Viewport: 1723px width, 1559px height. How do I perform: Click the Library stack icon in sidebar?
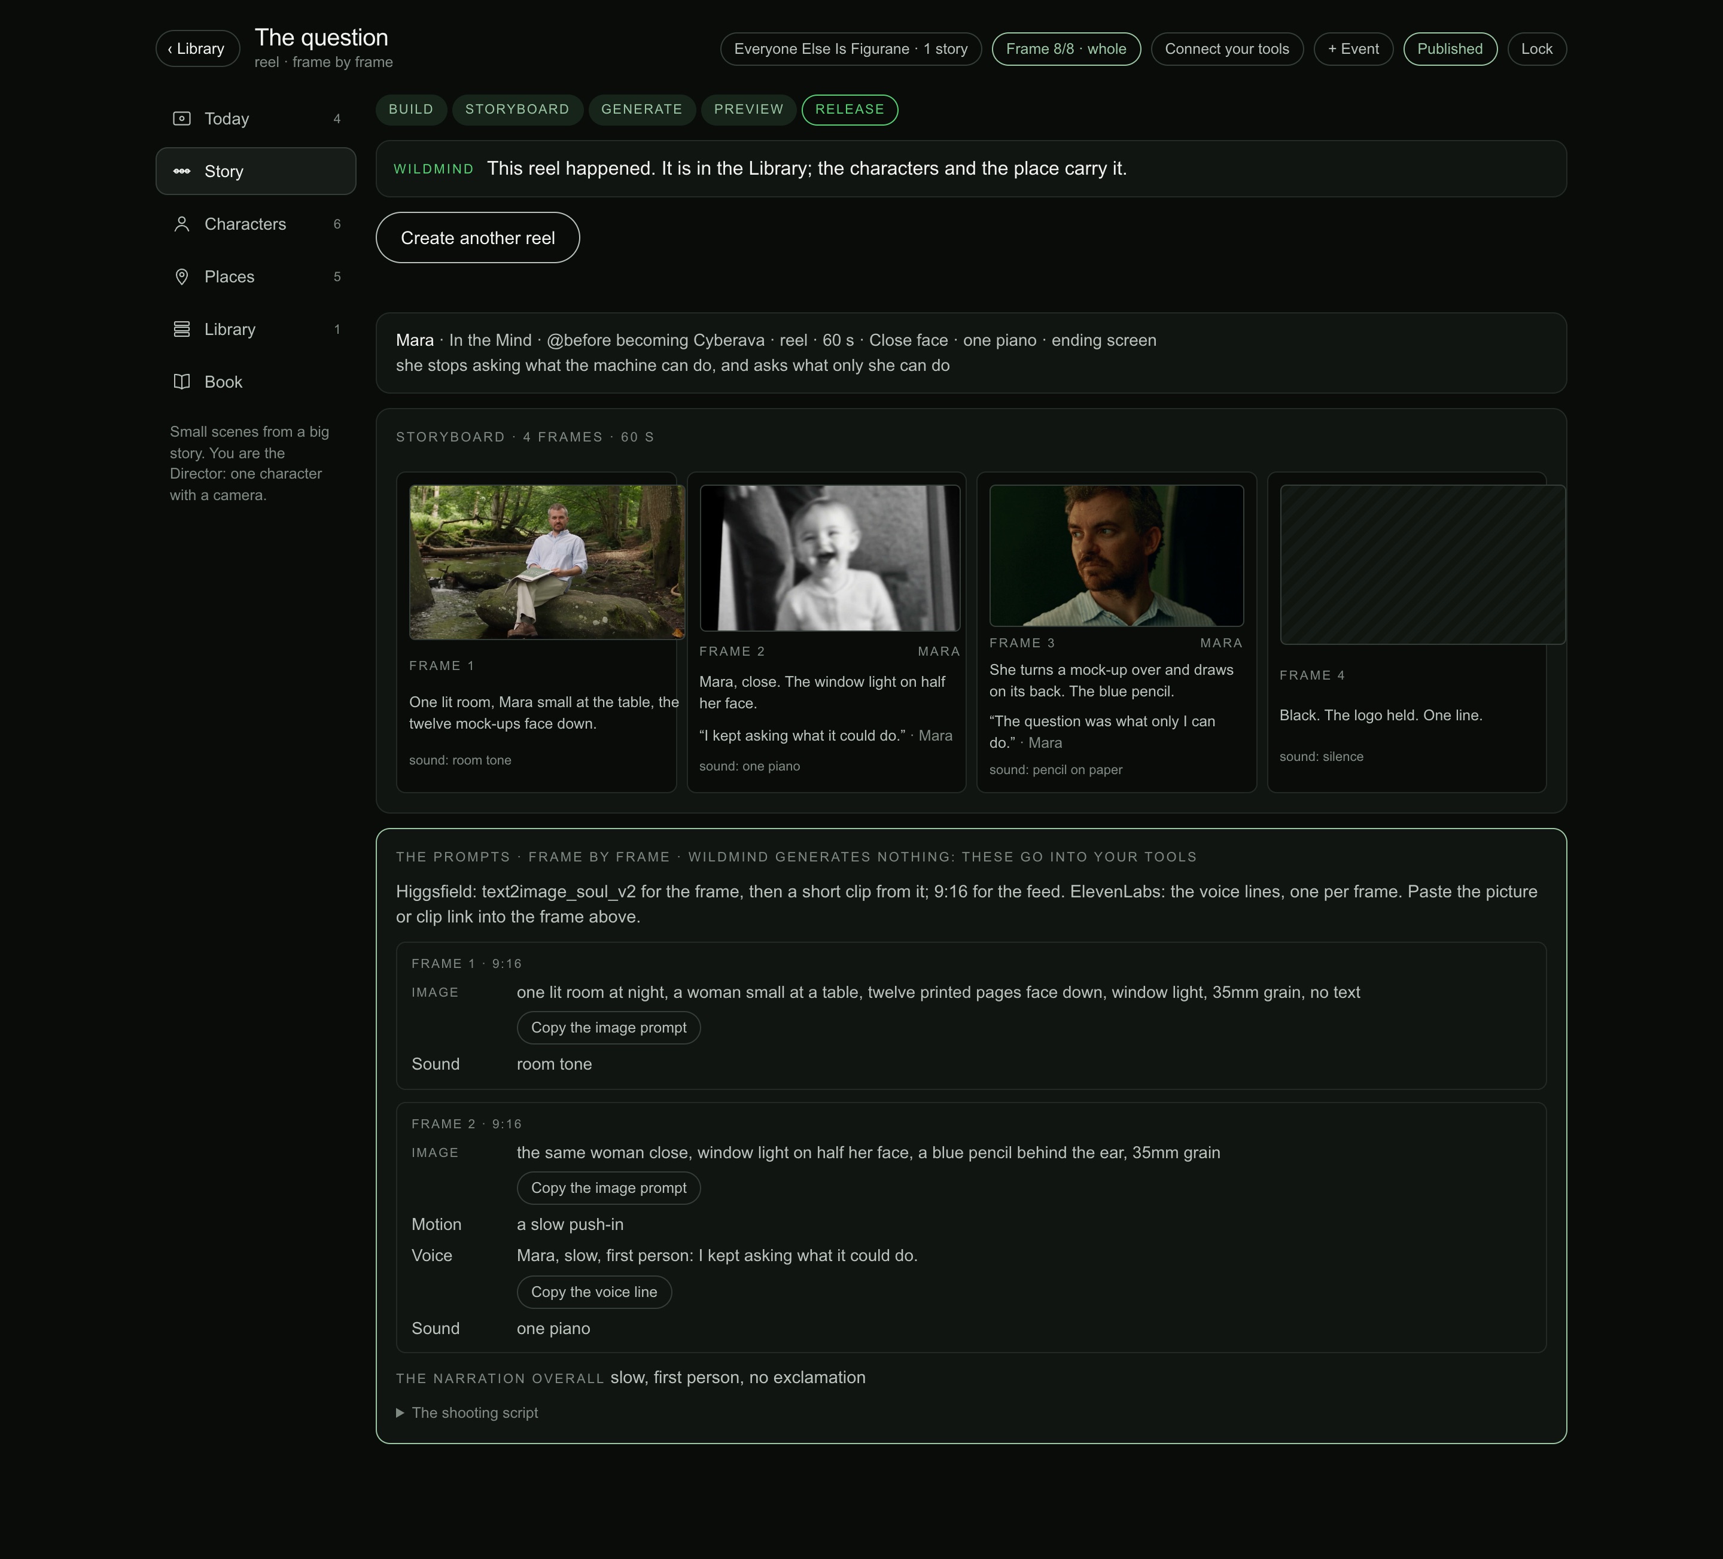click(x=181, y=329)
